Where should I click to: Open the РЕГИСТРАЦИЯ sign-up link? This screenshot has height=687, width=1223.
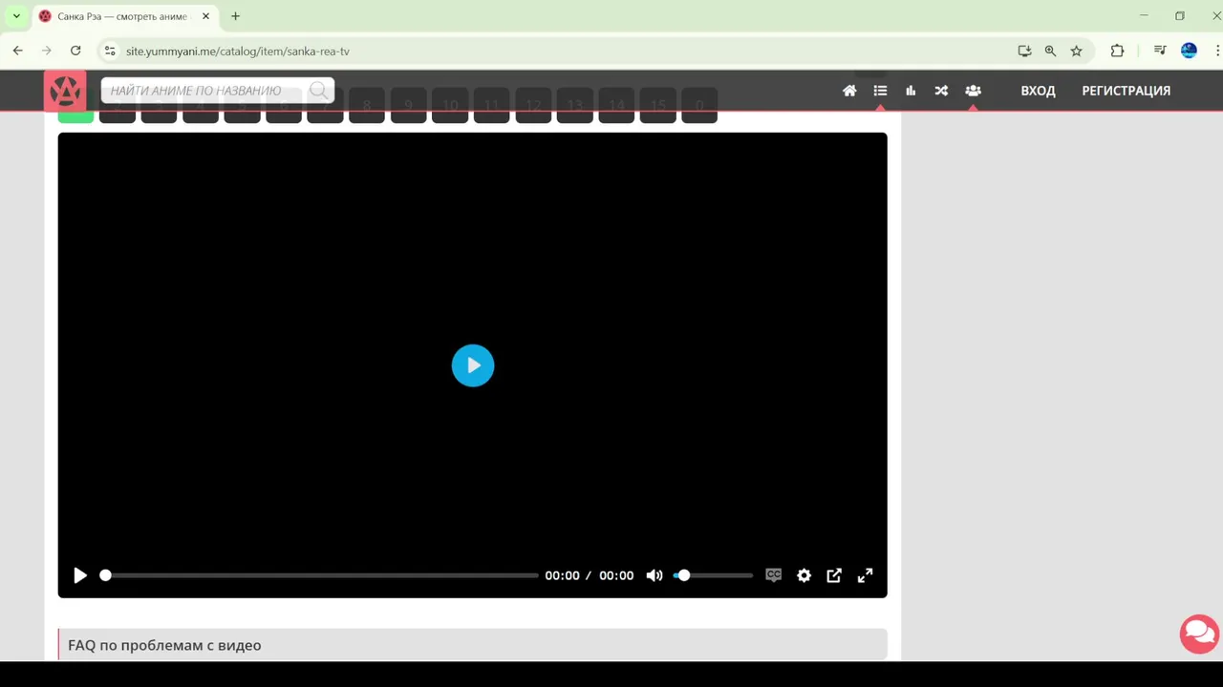pos(1126,91)
